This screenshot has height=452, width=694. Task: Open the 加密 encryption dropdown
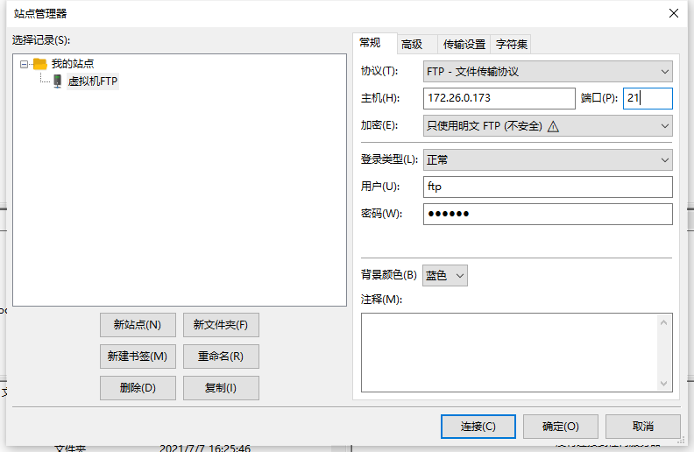pyautogui.click(x=548, y=126)
